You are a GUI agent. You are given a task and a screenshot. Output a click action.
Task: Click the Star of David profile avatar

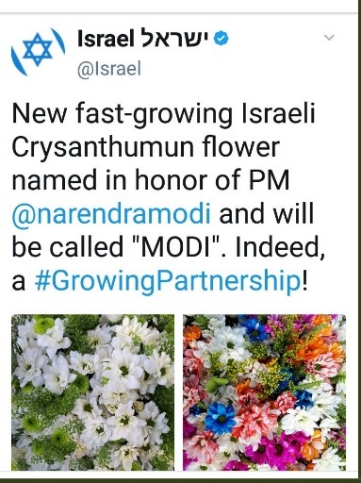coord(38,52)
